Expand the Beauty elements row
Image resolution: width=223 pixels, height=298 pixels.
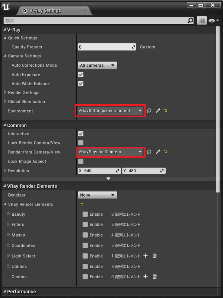(x=9, y=214)
